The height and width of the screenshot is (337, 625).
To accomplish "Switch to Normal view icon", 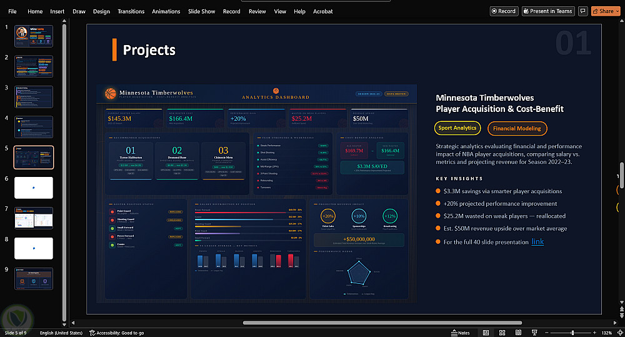I will tap(486, 333).
